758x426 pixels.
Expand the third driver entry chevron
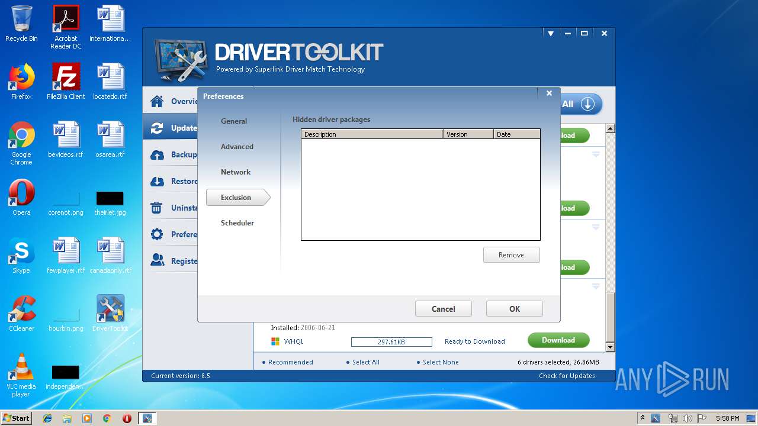[596, 227]
